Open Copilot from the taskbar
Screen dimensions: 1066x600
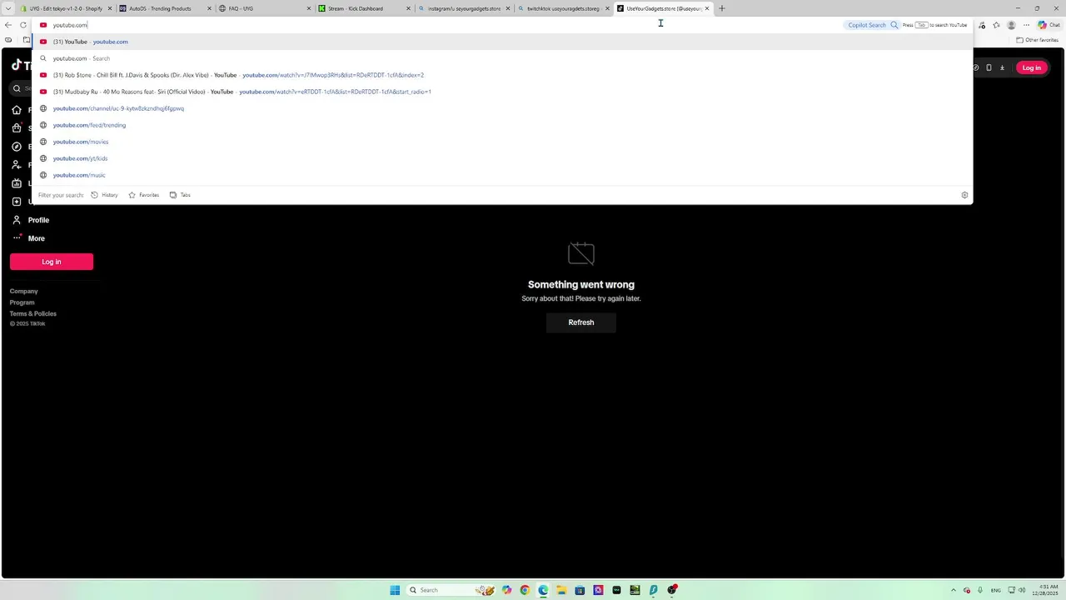(506, 590)
